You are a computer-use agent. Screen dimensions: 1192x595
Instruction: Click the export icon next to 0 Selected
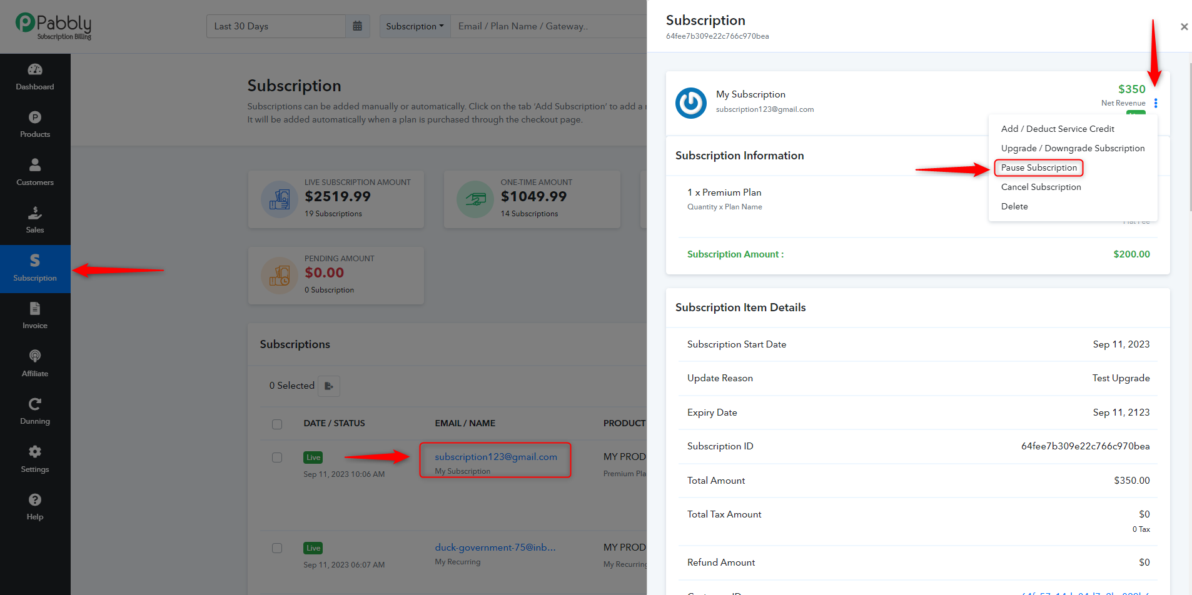[x=329, y=386]
